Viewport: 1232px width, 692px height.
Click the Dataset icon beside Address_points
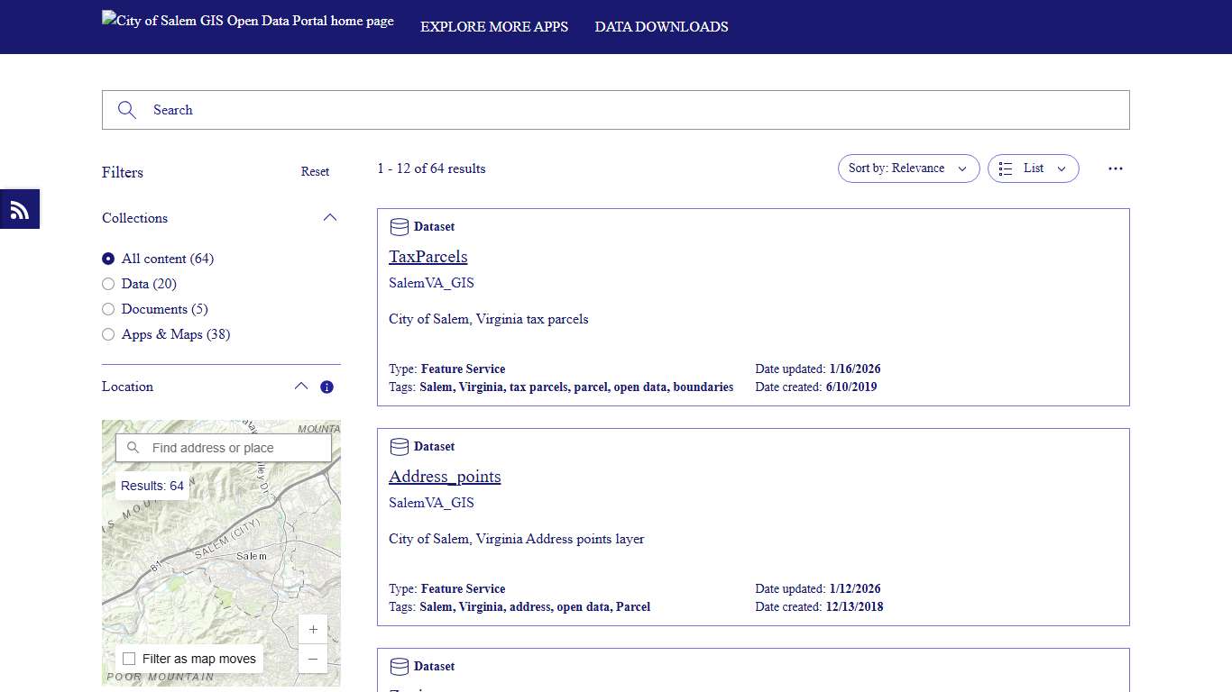[x=399, y=446]
